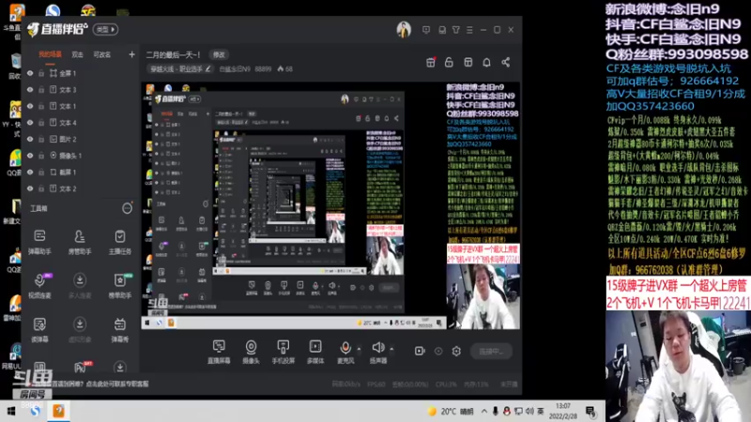Open the 弹幕助手 tool
Screen dimensions: 751x422
39,241
